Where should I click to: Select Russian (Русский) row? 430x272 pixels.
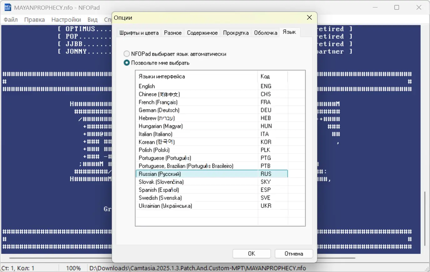click(x=212, y=174)
